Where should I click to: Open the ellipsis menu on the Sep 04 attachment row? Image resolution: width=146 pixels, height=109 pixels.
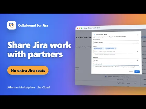coord(135,83)
